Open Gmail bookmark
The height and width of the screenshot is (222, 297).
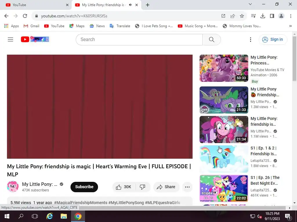click(x=31, y=26)
